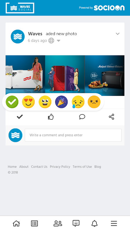Image resolution: width=130 pixels, height=231 pixels.
Task: Open the Privacy Policy footer link
Action: pos(60,167)
